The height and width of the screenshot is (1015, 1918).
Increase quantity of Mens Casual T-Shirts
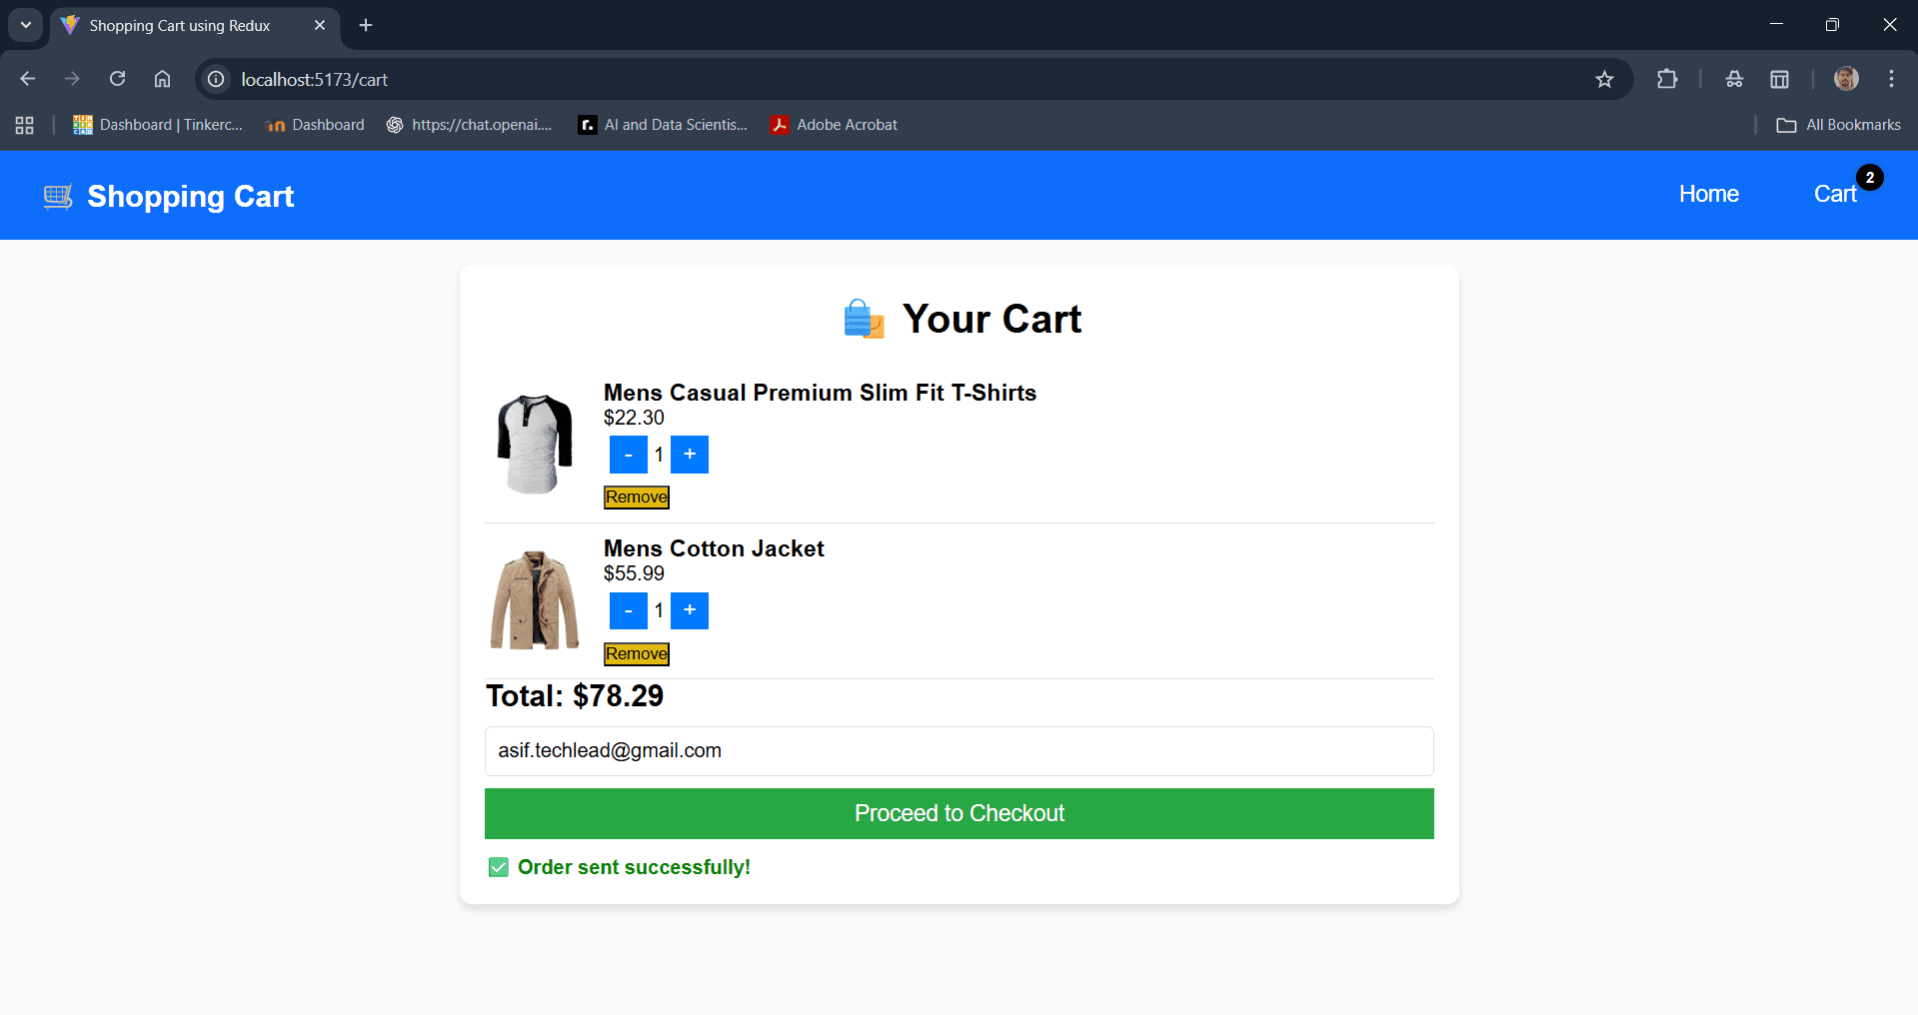pyautogui.click(x=689, y=454)
